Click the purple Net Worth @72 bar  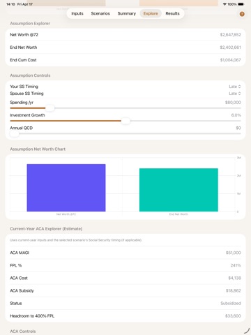66,188
